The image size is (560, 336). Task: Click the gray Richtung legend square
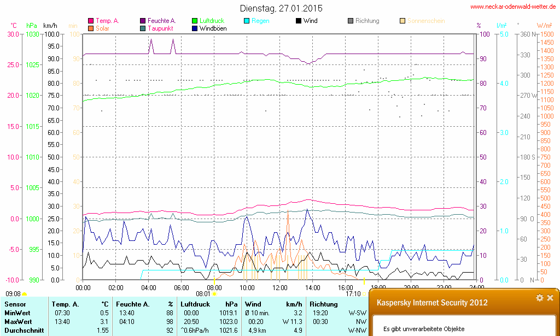pyautogui.click(x=351, y=21)
